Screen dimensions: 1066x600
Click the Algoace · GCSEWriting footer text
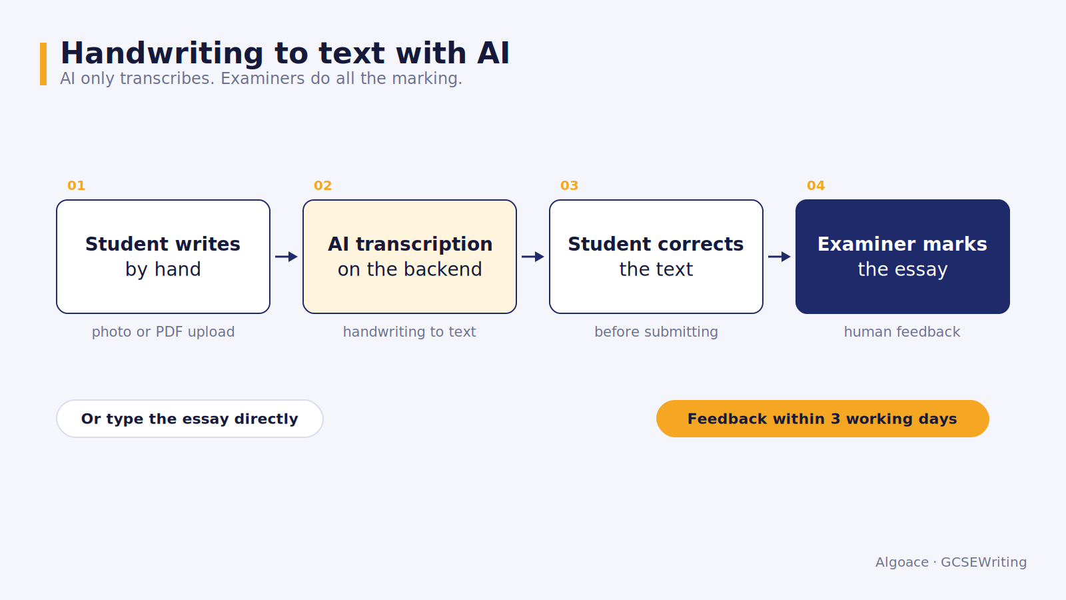point(951,562)
